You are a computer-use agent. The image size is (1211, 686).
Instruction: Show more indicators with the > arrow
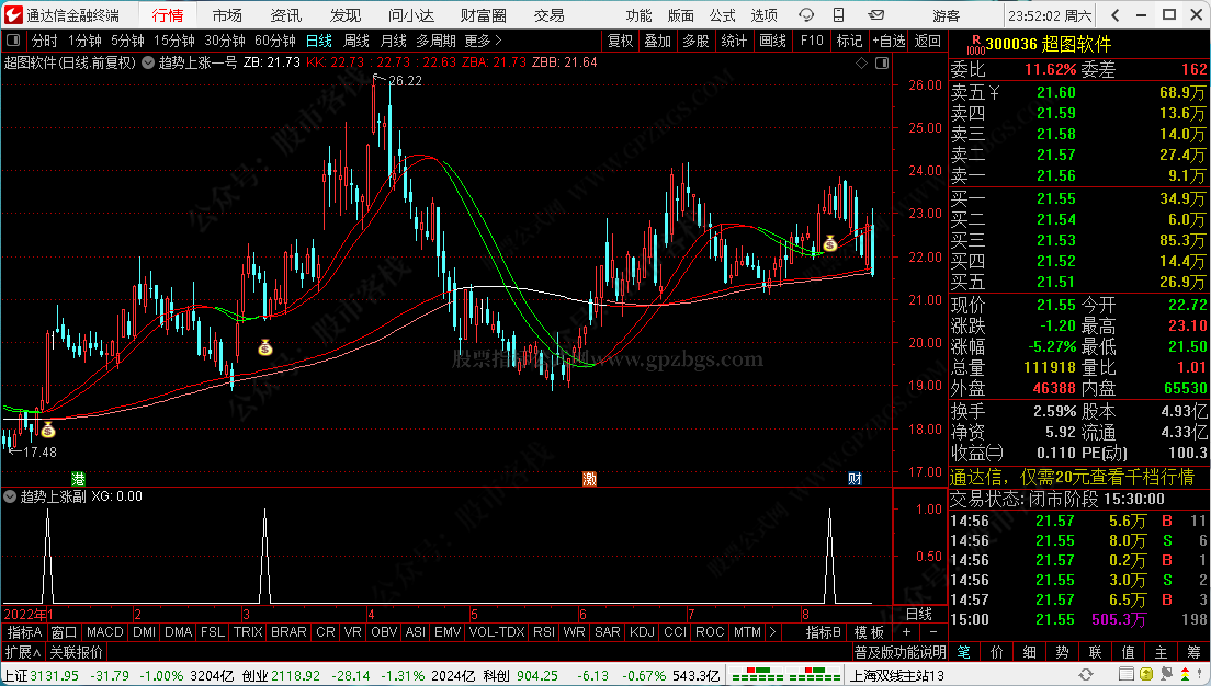click(773, 632)
